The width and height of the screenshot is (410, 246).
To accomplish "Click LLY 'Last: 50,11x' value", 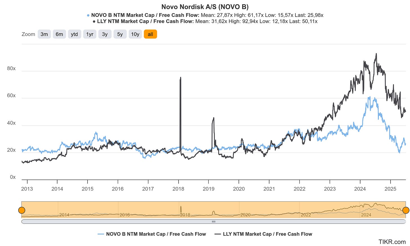I will click(x=303, y=21).
